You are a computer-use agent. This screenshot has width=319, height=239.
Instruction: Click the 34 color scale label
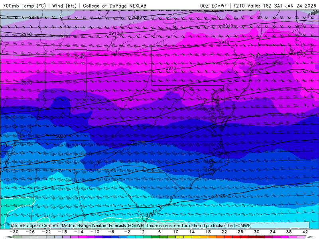click(x=273, y=232)
